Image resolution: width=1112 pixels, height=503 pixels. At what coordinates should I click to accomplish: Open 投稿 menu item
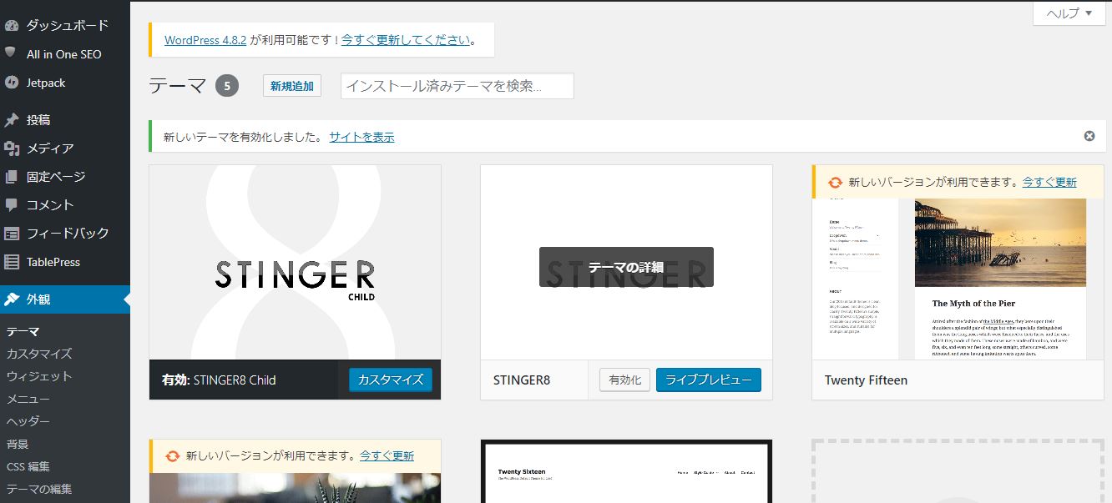click(x=65, y=120)
